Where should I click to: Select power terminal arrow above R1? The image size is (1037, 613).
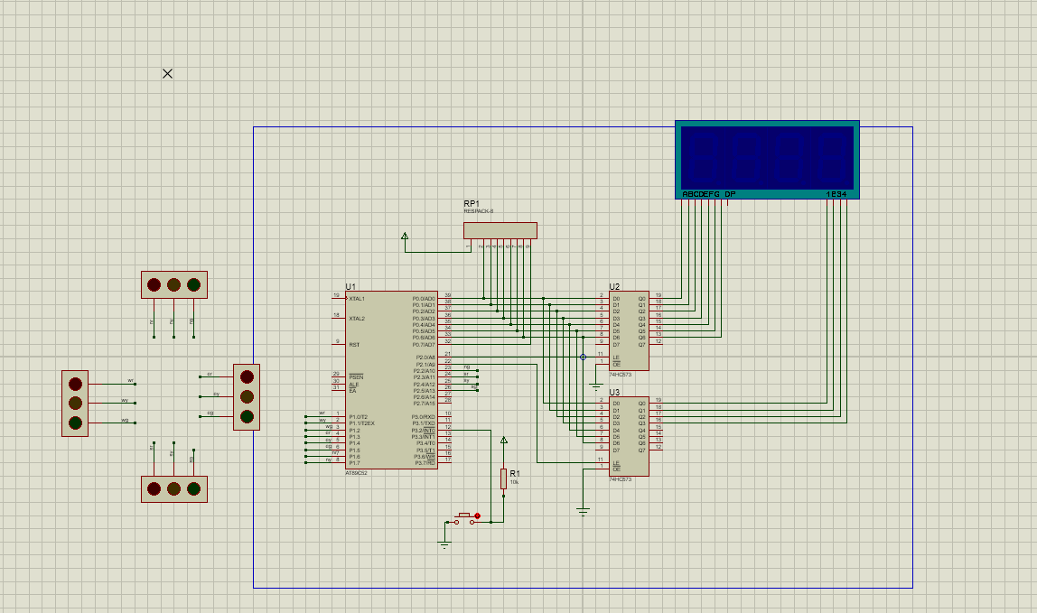pyautogui.click(x=504, y=440)
